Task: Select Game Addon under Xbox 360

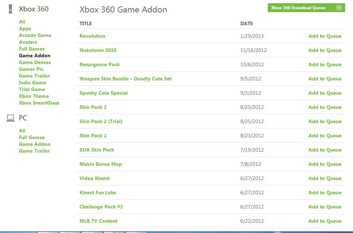Action: (35, 55)
